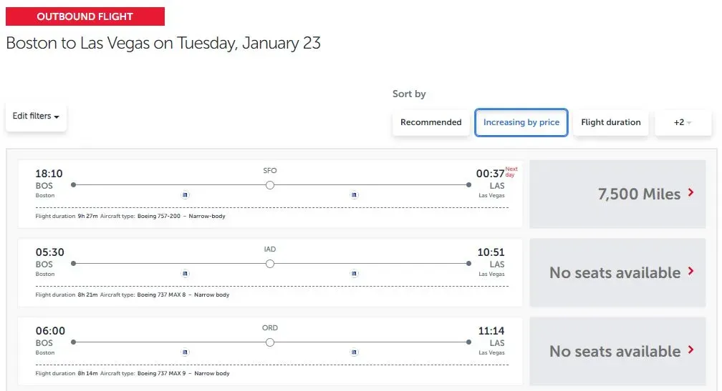Viewport: 722px width, 391px height.
Task: Click first-leg airline icon on ORD flight
Action: click(185, 352)
